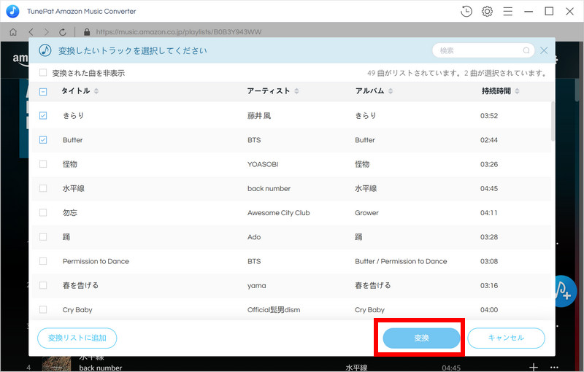This screenshot has width=584, height=372.
Task: Toggle 変換された曲を非表示 checkbox
Action: (x=43, y=72)
